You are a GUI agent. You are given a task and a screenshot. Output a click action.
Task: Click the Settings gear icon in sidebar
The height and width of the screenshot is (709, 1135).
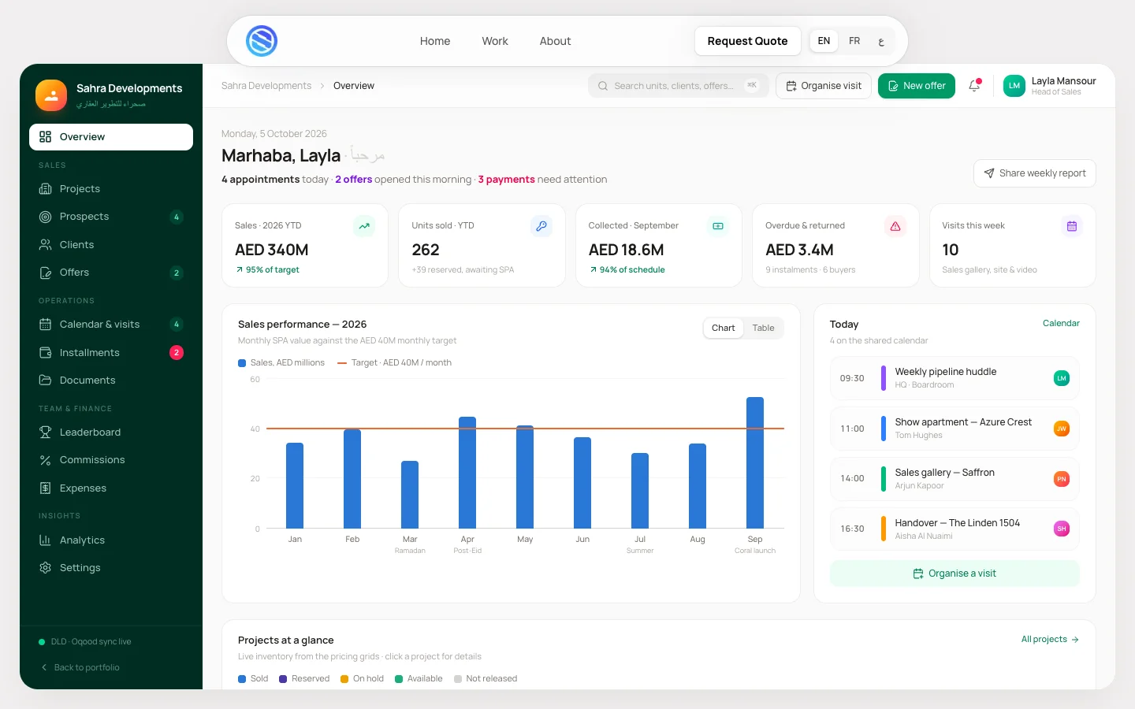point(46,568)
